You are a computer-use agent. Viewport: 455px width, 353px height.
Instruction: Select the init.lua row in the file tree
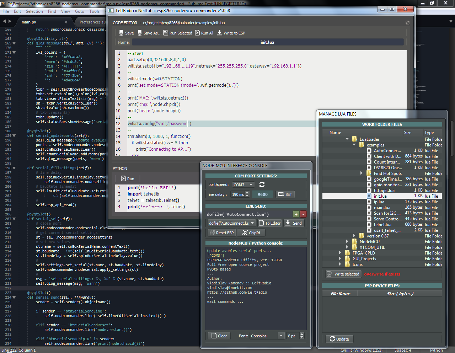(x=382, y=196)
